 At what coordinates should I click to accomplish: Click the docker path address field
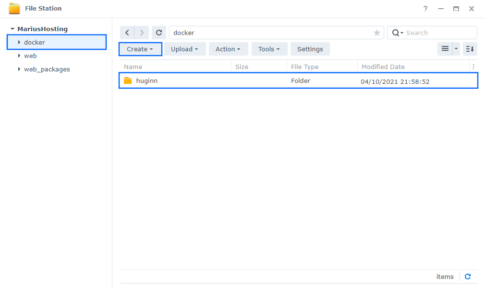tap(276, 33)
